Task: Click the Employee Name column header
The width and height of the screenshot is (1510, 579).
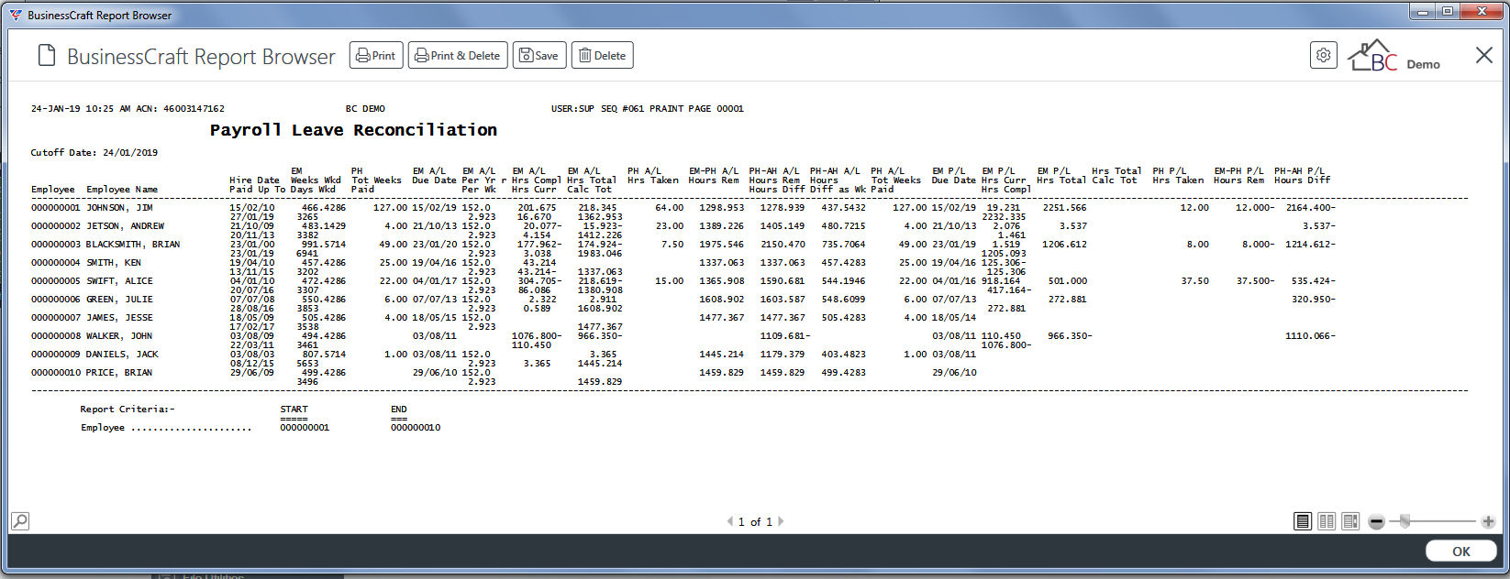Action: [122, 190]
